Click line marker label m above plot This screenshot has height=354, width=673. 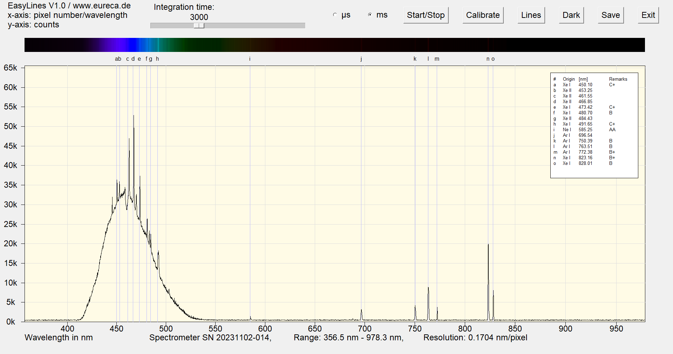click(x=437, y=59)
